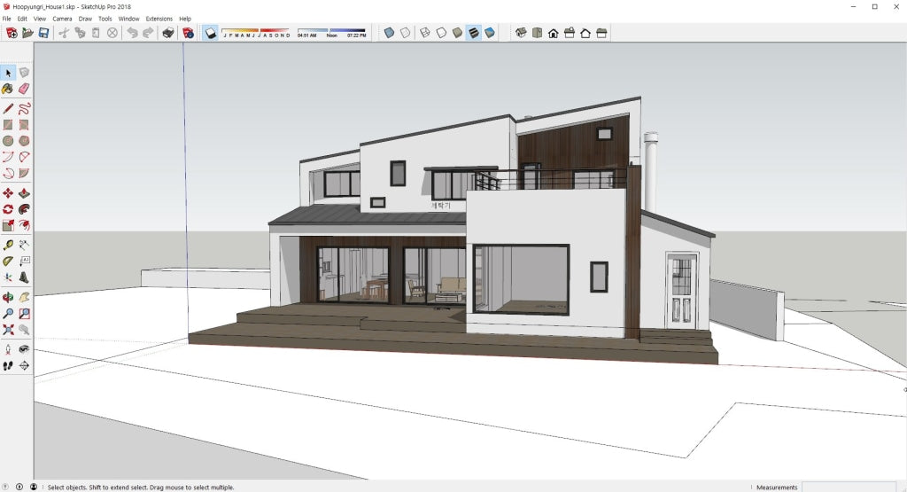The height and width of the screenshot is (492, 907).
Task: Select the Arc tool
Action: point(8,157)
